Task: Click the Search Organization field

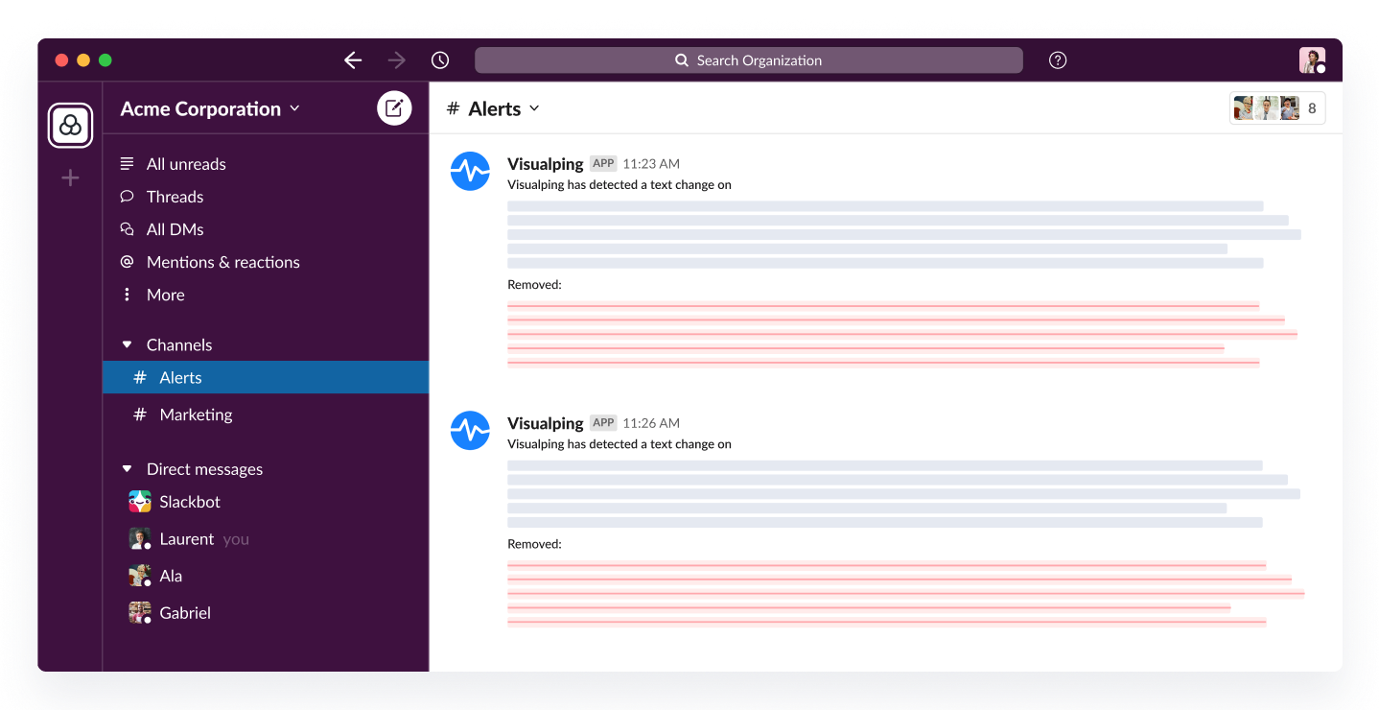Action: point(748,60)
